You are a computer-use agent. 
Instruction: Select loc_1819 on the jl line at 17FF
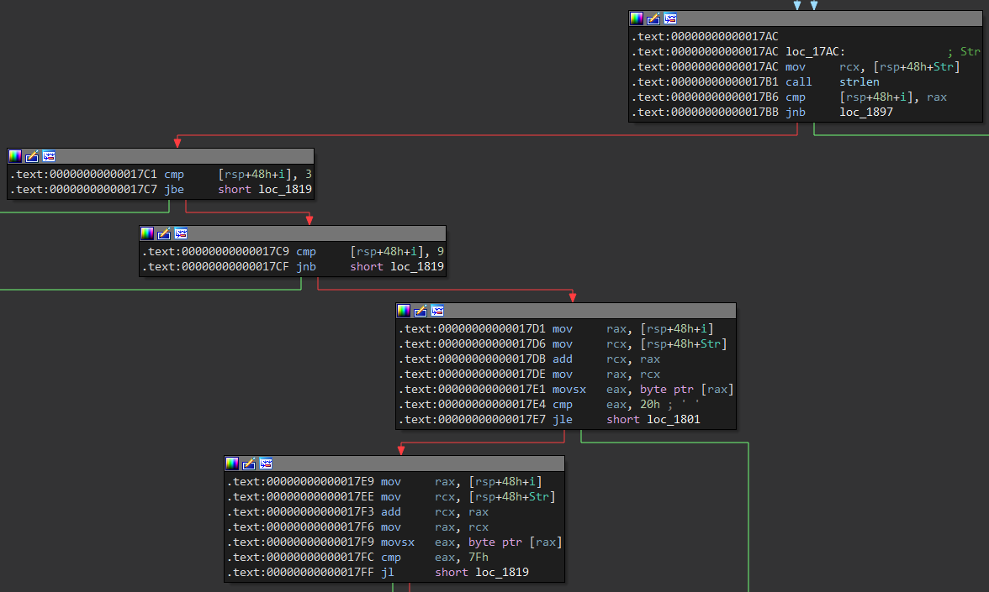(x=502, y=573)
